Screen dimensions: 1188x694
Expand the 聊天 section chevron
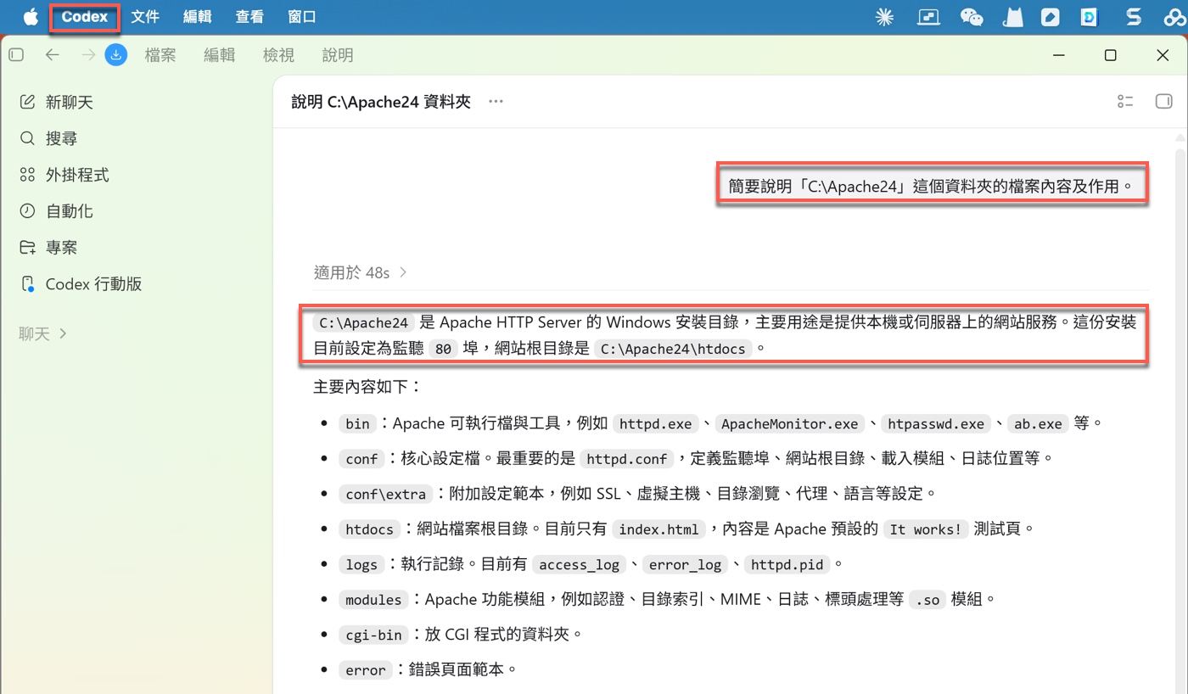[x=63, y=334]
